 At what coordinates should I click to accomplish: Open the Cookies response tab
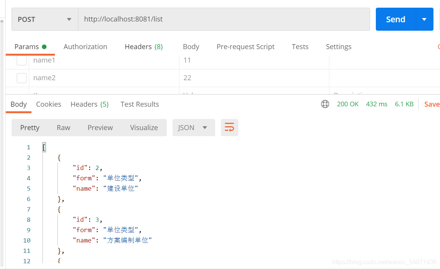48,104
